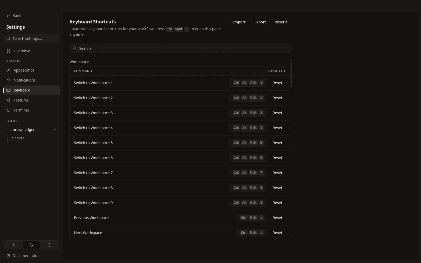Edit Ctrl Alt Shift 6 shortcut binding
This screenshot has width=421, height=263.
[248, 158]
